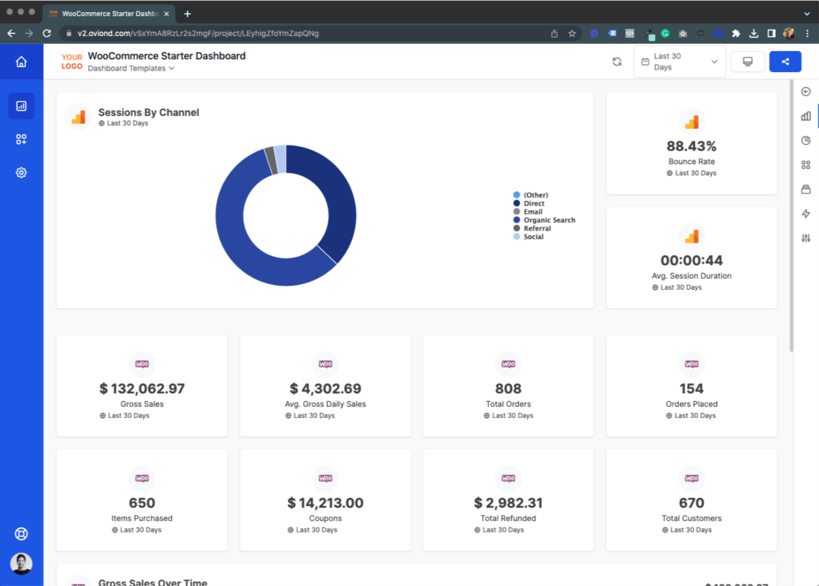Click the Gross Sales Over Time heading
The width and height of the screenshot is (819, 586).
[x=153, y=582]
